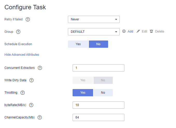The image size is (176, 128).
Task: Click help icon next to Retry if failed
Action: 28,19
